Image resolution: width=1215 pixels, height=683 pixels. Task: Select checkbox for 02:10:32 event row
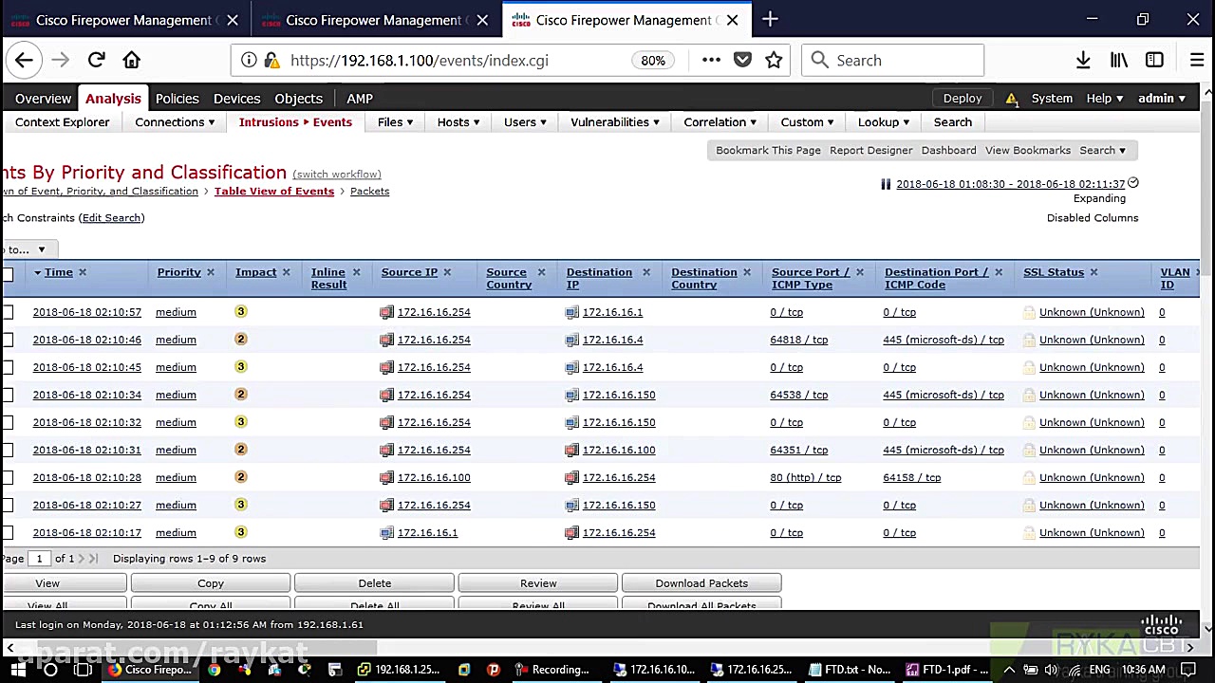click(8, 422)
